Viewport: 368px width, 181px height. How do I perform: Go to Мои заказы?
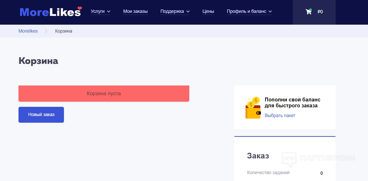coord(135,11)
